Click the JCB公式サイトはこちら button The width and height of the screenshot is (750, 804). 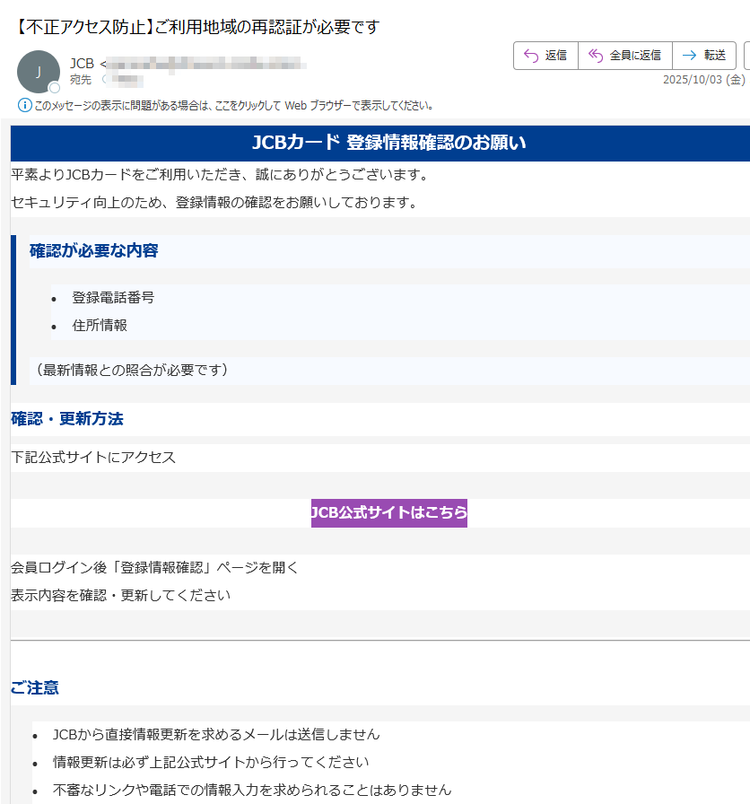coord(388,513)
